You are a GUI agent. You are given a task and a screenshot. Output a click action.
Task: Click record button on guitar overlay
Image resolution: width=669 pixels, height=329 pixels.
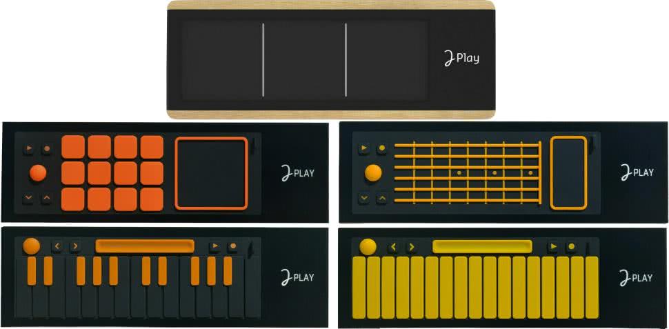pyautogui.click(x=382, y=148)
